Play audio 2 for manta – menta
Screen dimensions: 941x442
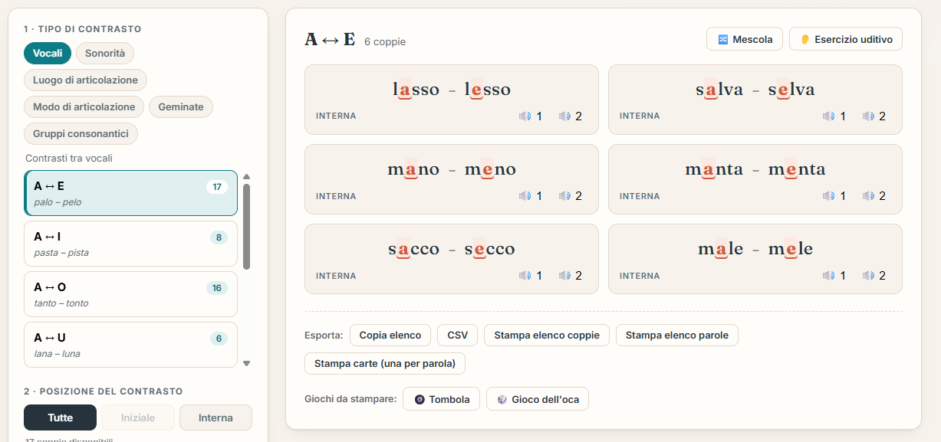tap(874, 196)
